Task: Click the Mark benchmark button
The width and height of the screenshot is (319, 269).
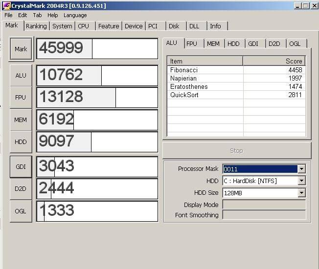Action: [x=21, y=49]
